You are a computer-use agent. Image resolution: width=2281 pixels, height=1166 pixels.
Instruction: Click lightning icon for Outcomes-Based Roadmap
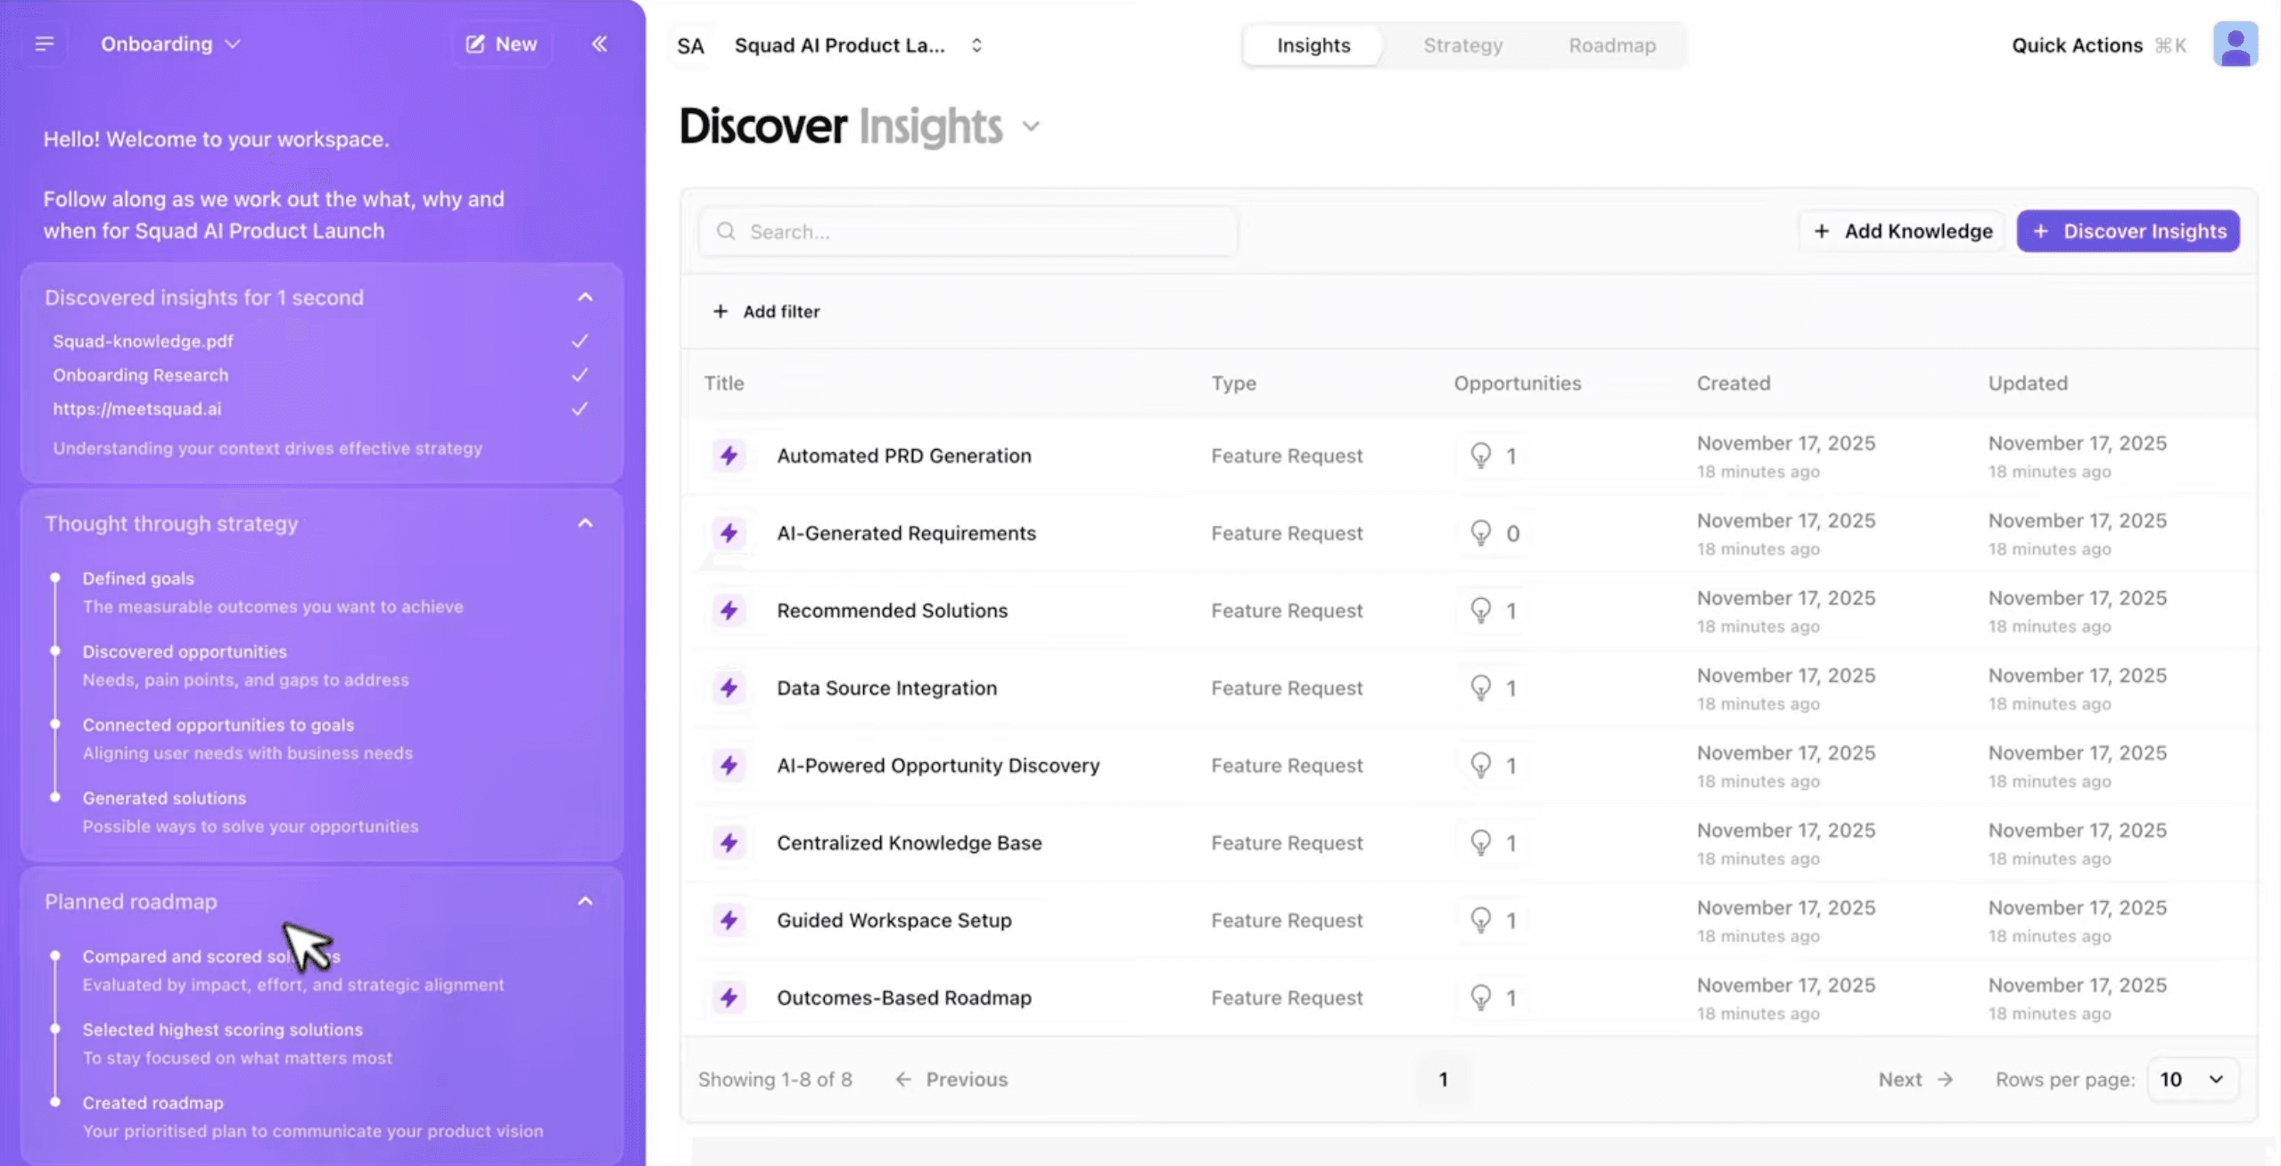[729, 998]
